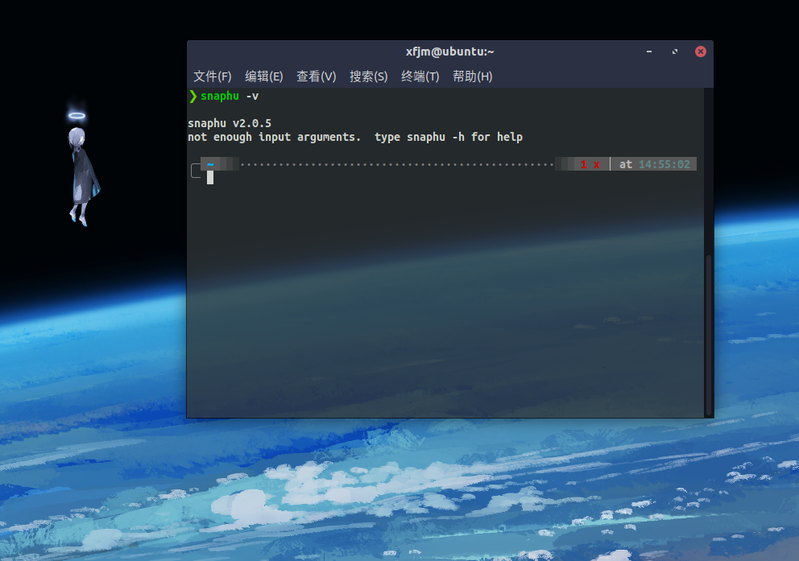
Task: Open the 编辑(E) menu
Action: click(x=264, y=76)
